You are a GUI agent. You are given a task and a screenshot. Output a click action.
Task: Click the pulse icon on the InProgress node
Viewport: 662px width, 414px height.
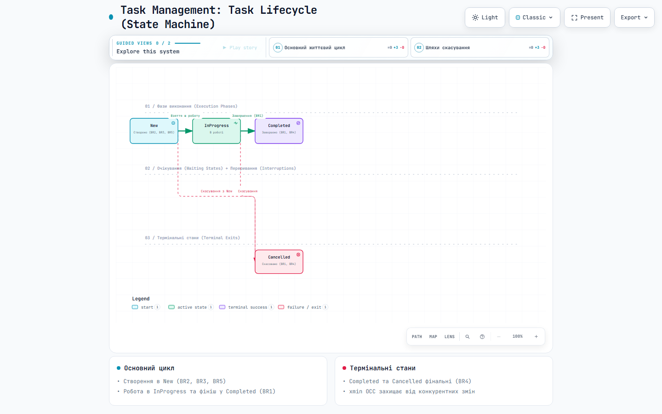pos(236,123)
